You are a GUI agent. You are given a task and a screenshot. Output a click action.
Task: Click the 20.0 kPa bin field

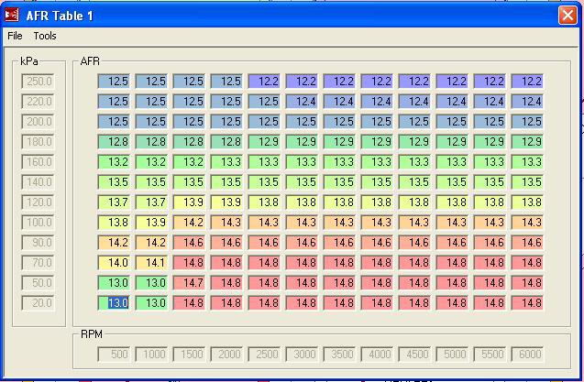39,302
